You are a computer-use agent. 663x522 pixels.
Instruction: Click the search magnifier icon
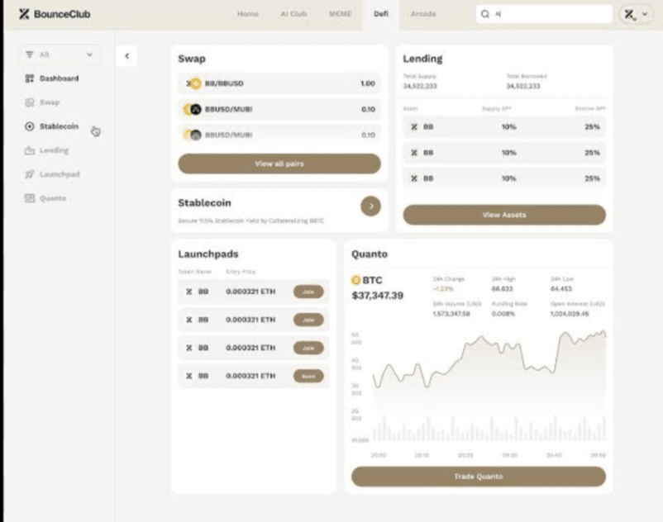[485, 14]
